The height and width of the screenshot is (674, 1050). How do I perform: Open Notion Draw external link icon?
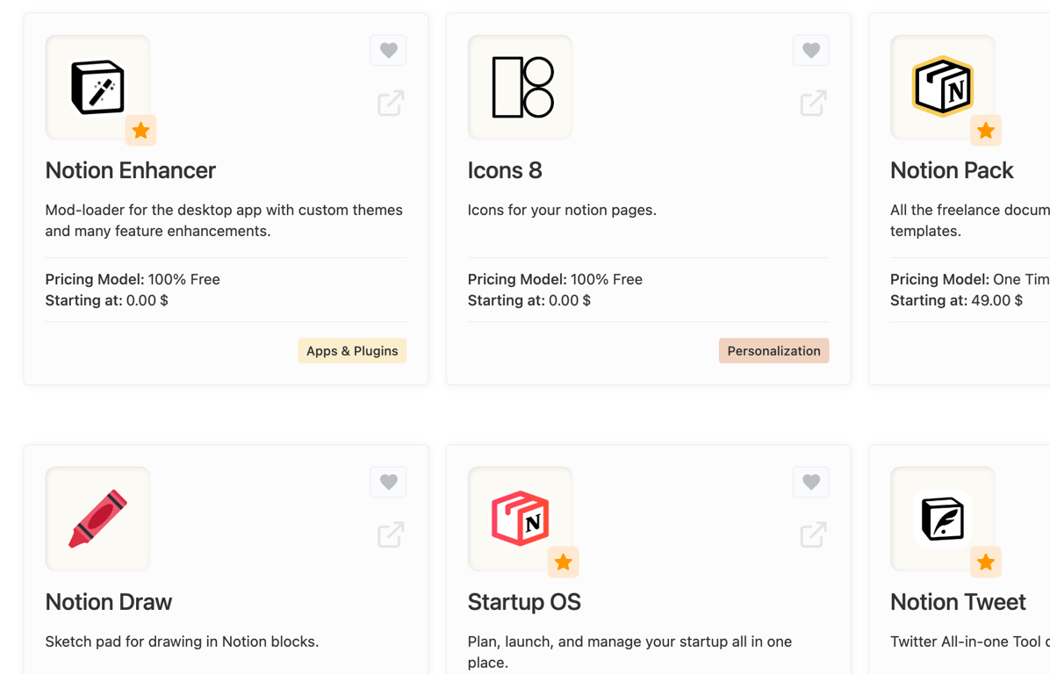[391, 534]
